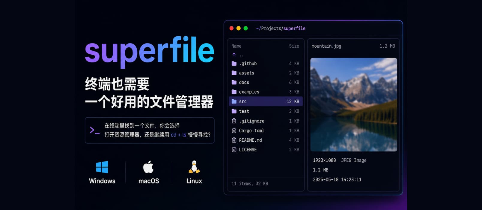Click the 1920×1080 dimensions text
This screenshot has width=482, height=210.
pos(324,160)
